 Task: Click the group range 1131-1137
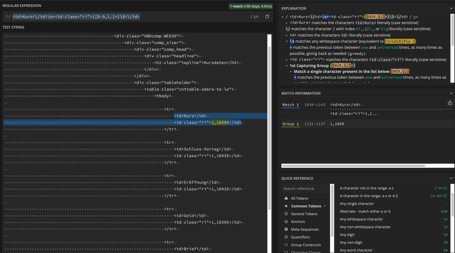[315, 124]
